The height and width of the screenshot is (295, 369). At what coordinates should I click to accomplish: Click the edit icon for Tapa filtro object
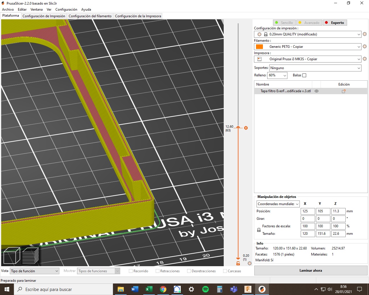click(344, 91)
